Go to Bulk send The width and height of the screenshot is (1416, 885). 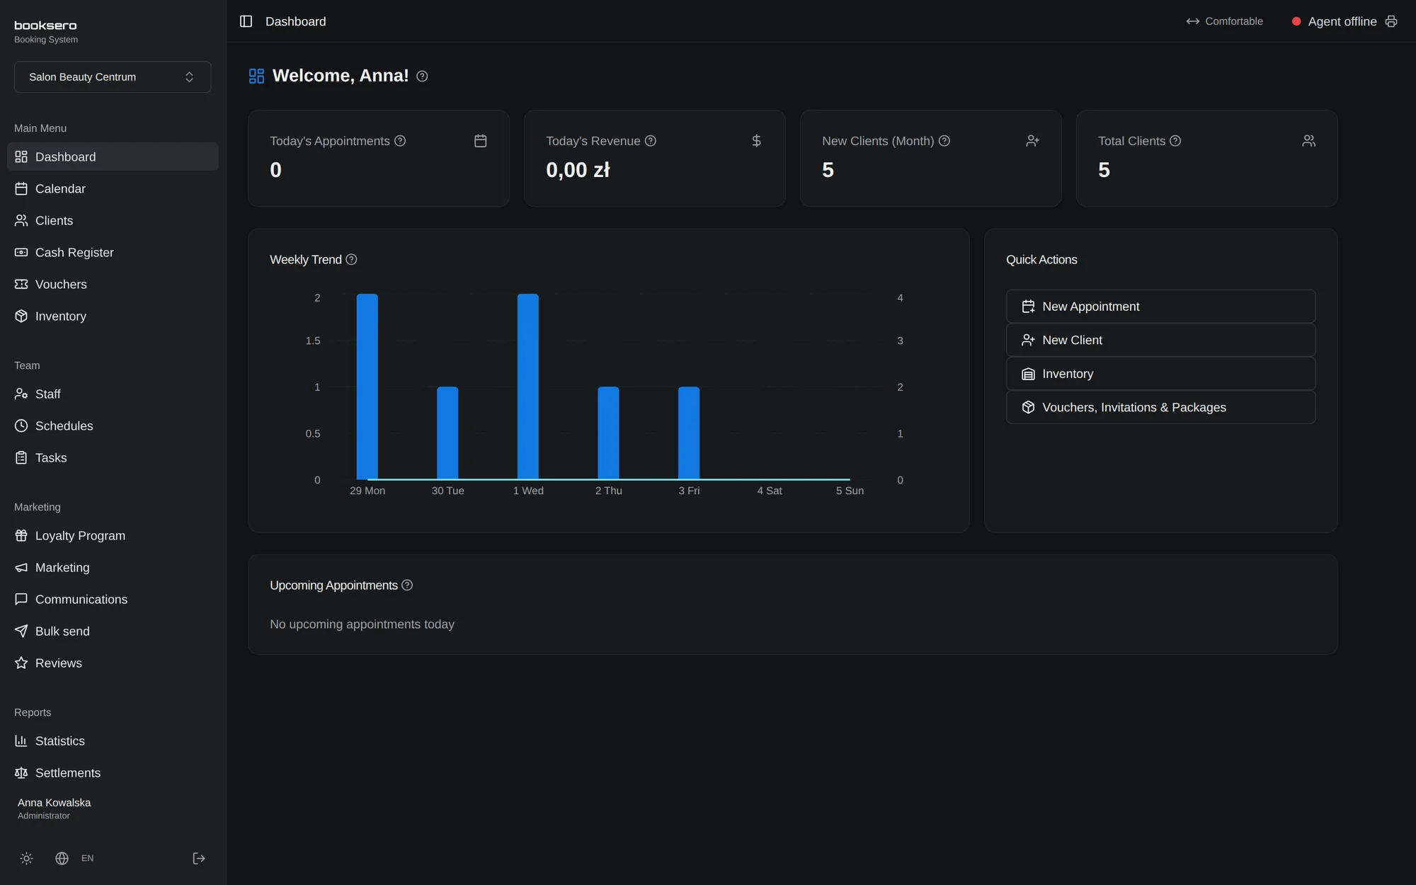click(x=113, y=631)
